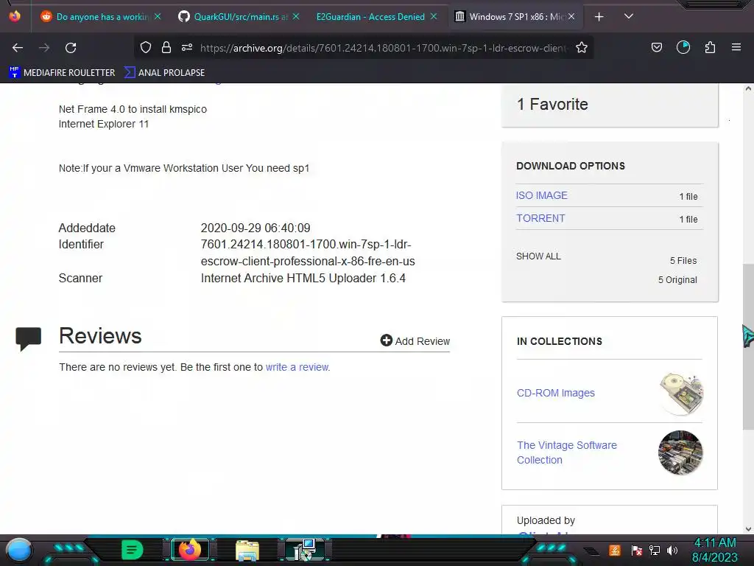Image resolution: width=754 pixels, height=566 pixels.
Task: Open the green notes app in taskbar
Action: coord(132,550)
